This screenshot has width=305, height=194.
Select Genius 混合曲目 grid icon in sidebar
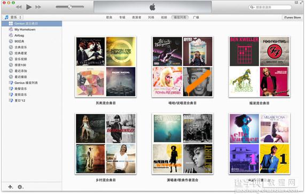tap(11, 23)
